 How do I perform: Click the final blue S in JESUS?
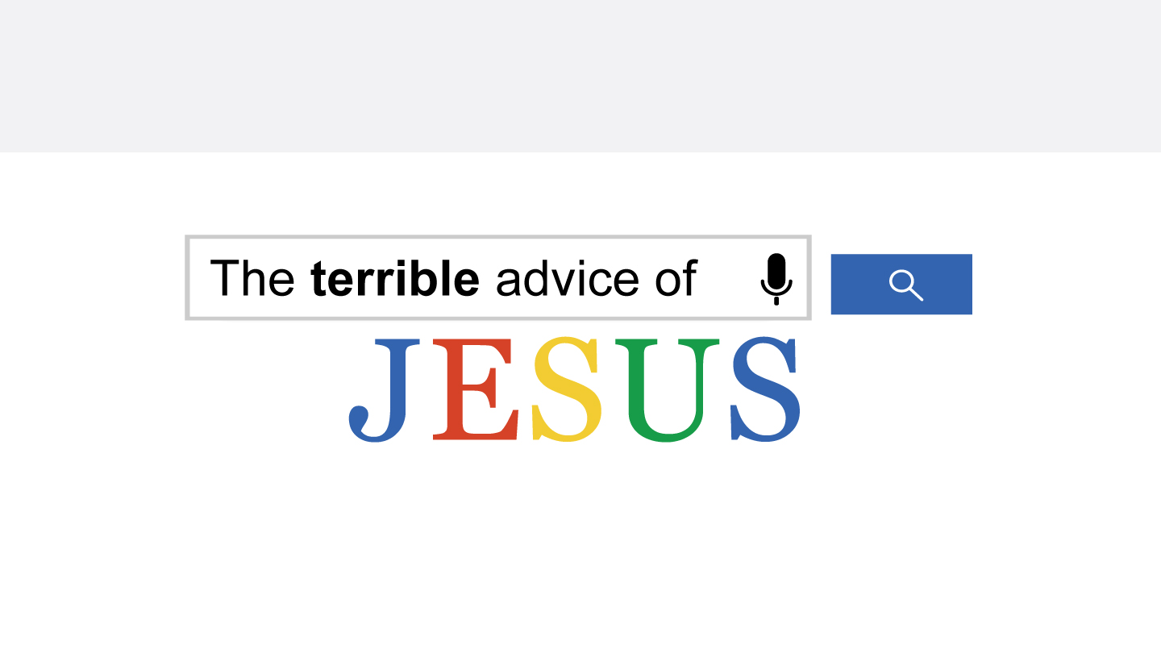[x=766, y=389]
